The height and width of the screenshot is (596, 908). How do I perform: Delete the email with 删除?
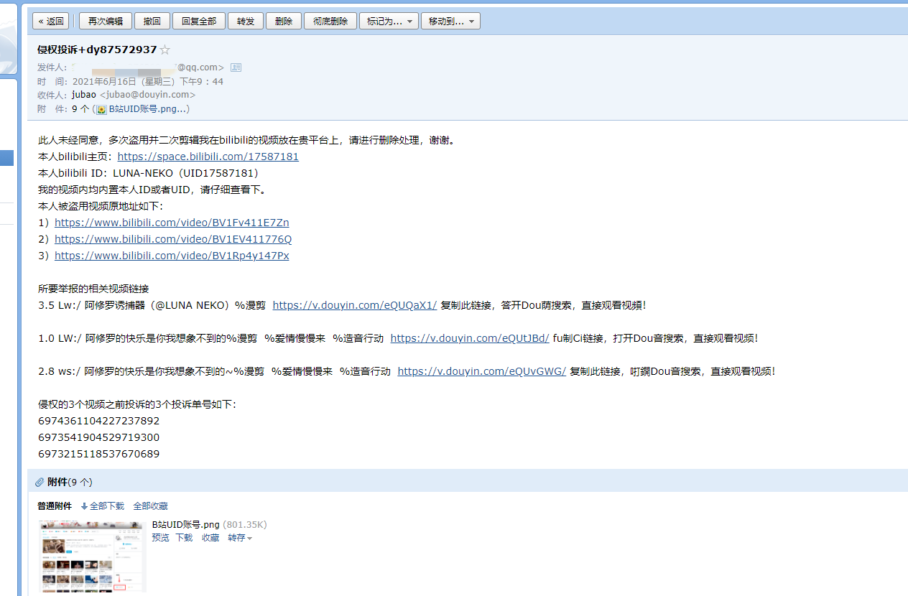point(283,21)
